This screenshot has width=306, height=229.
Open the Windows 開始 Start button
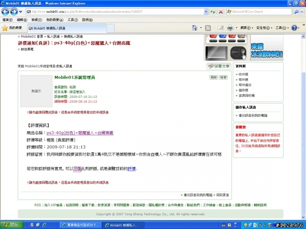pos(11,225)
